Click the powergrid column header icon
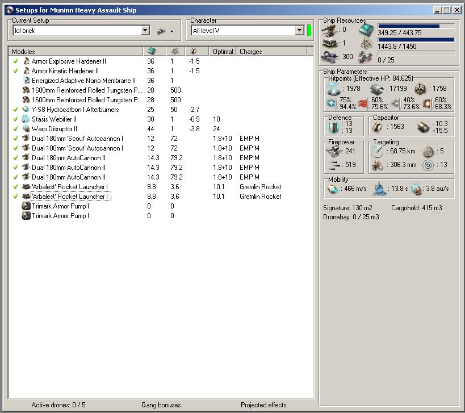465x413 pixels. click(x=175, y=51)
